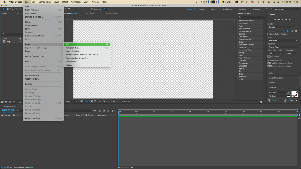
Task: Enable the Cache Before Playback checkbox
Action: (x=269, y=34)
